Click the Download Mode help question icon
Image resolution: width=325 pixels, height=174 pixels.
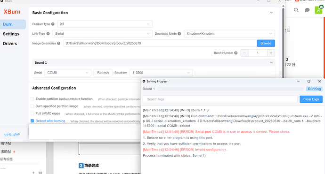tap(179, 34)
